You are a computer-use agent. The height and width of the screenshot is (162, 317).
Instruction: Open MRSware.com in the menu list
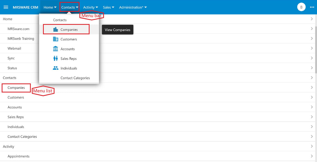(18, 29)
